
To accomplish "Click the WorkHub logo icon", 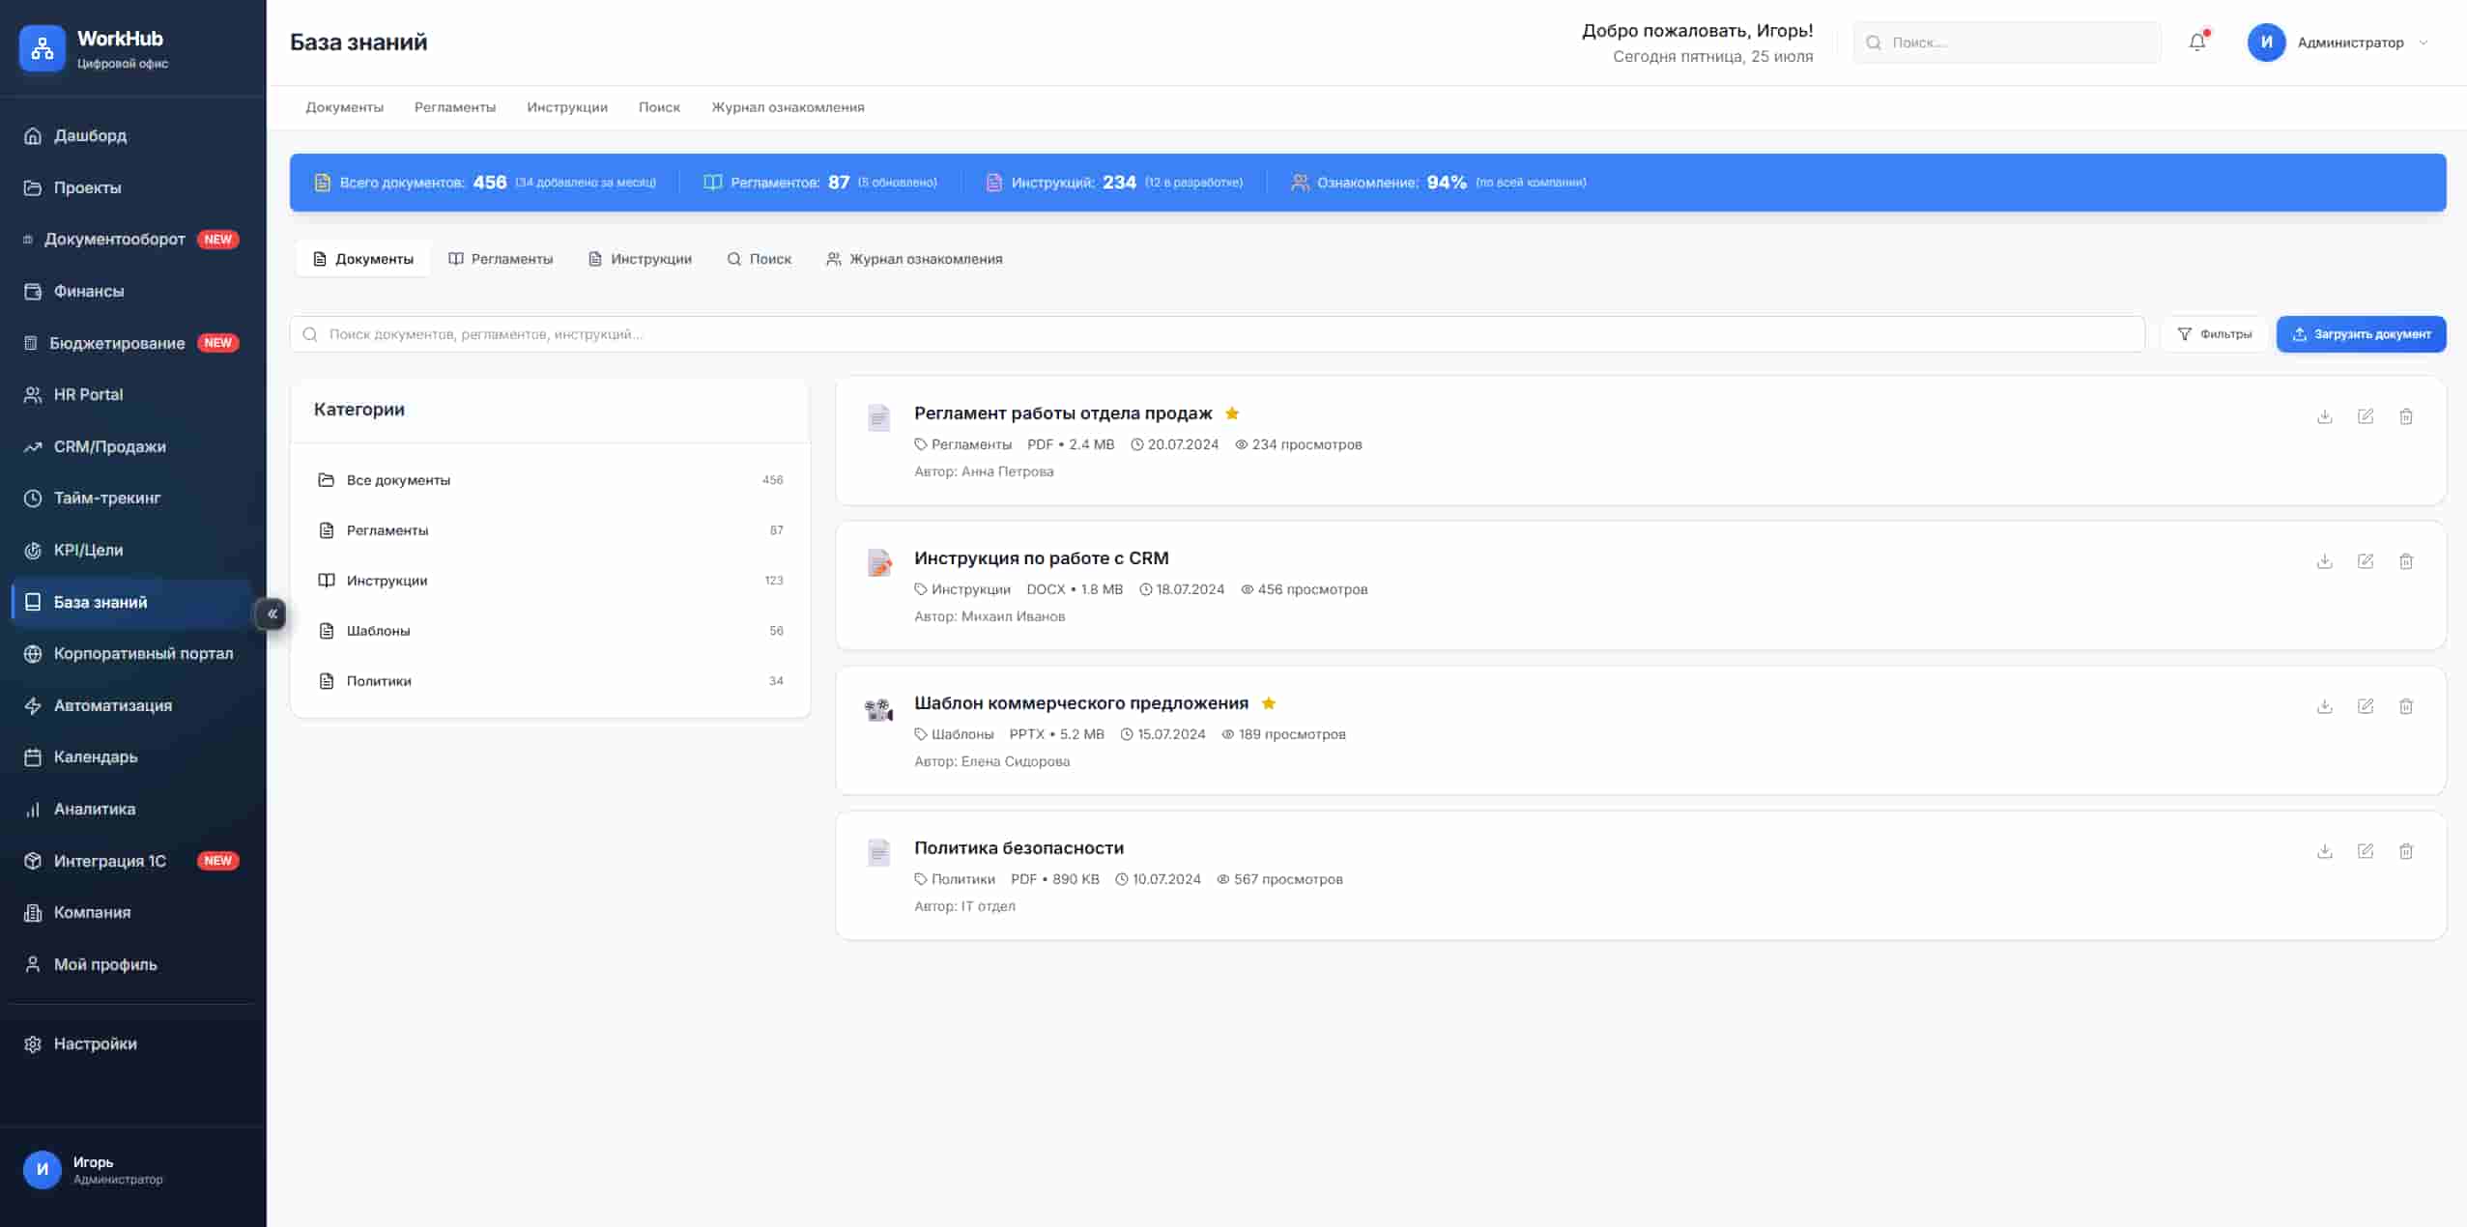I will [42, 48].
